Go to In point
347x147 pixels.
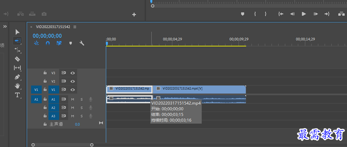tap(281, 14)
